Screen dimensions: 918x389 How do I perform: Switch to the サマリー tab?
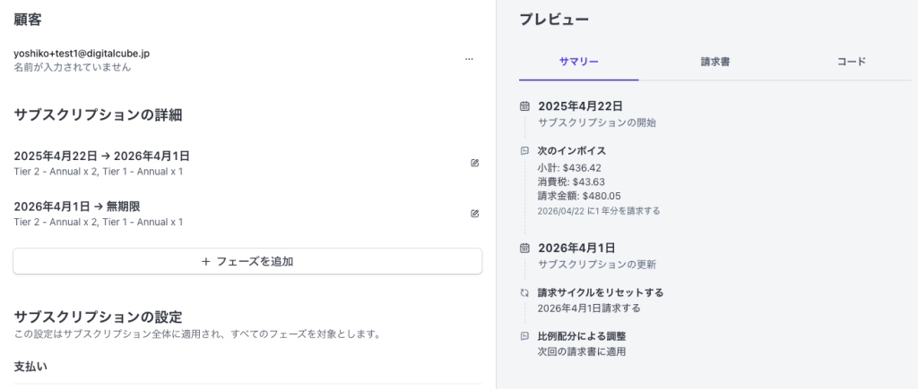[x=578, y=62]
